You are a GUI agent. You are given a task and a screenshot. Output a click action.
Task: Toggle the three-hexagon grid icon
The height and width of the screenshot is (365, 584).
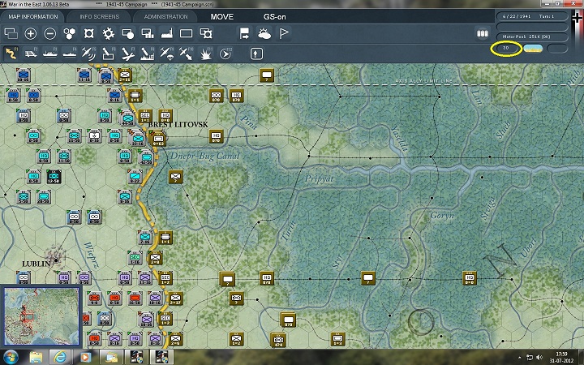tap(69, 34)
